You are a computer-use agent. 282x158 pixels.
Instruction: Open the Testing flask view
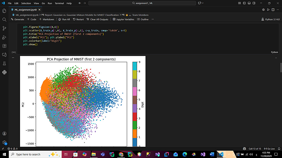[x=4, y=64]
